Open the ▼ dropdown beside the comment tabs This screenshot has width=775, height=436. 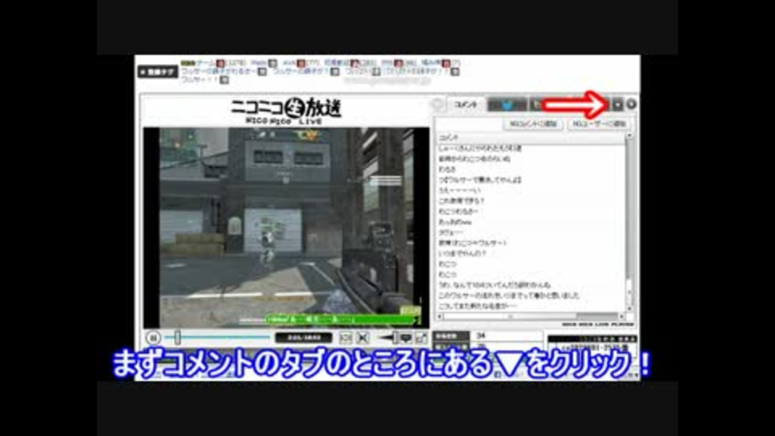[x=617, y=104]
